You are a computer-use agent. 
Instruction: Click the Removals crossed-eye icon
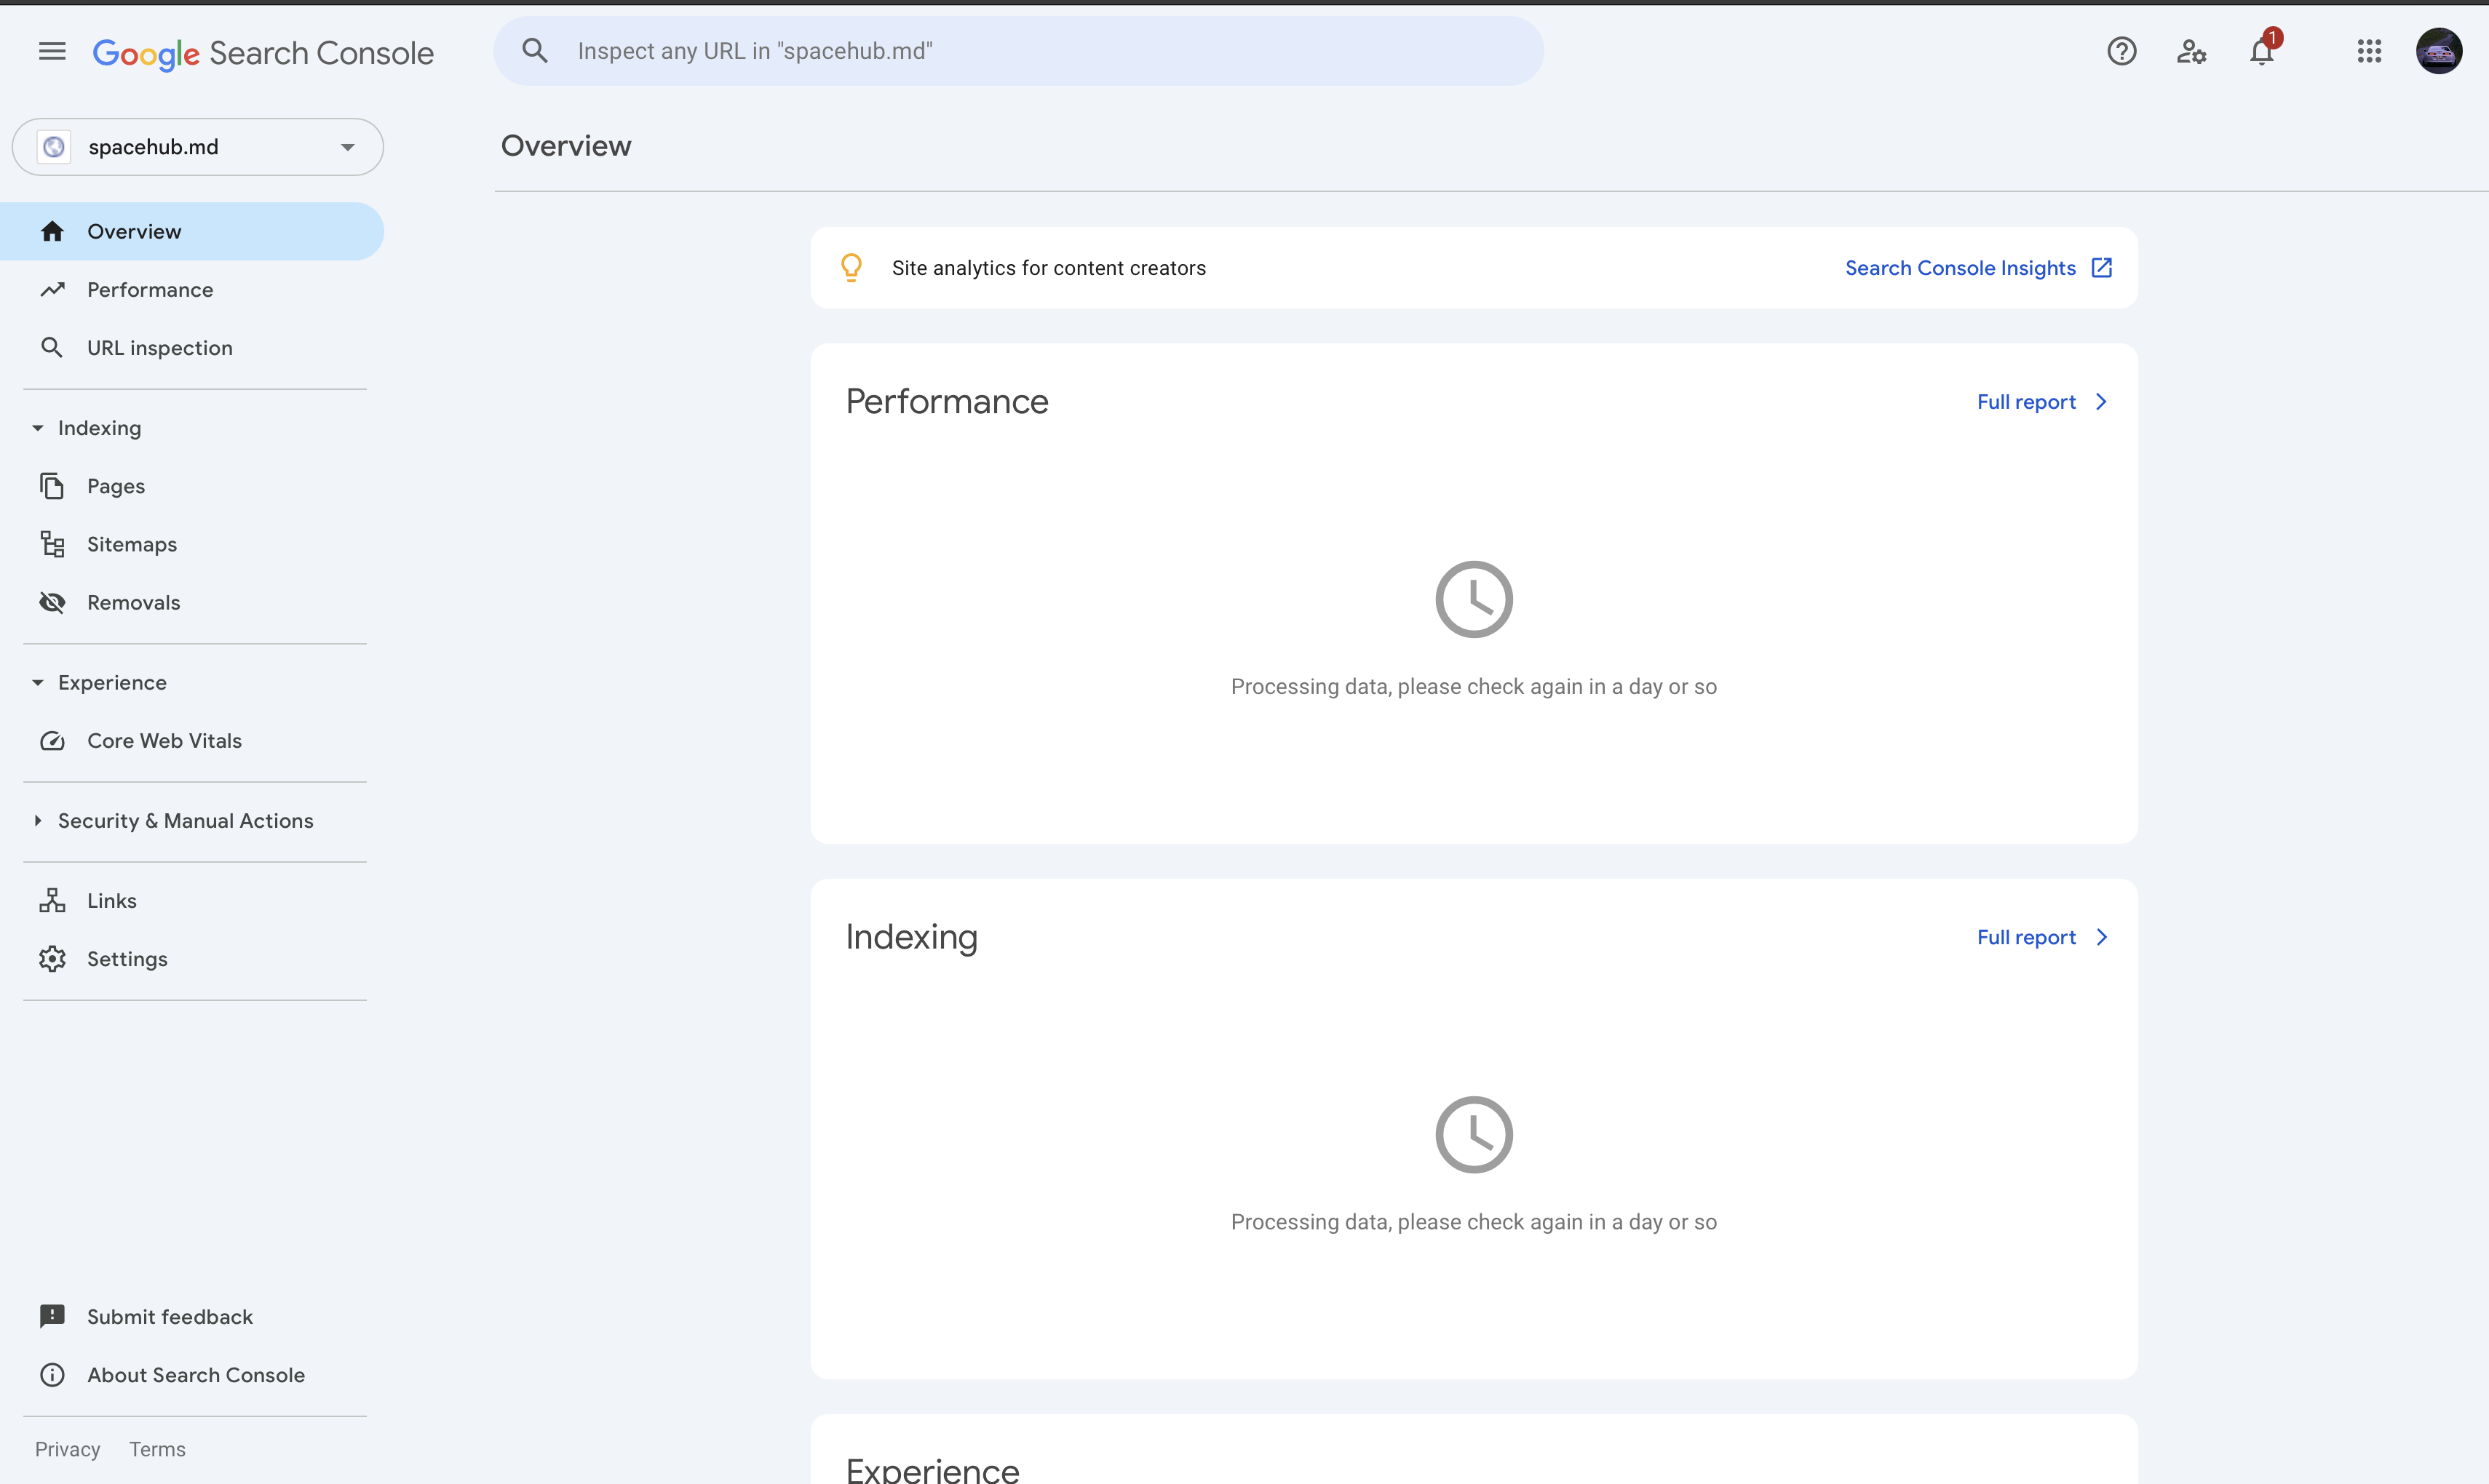pyautogui.click(x=52, y=602)
